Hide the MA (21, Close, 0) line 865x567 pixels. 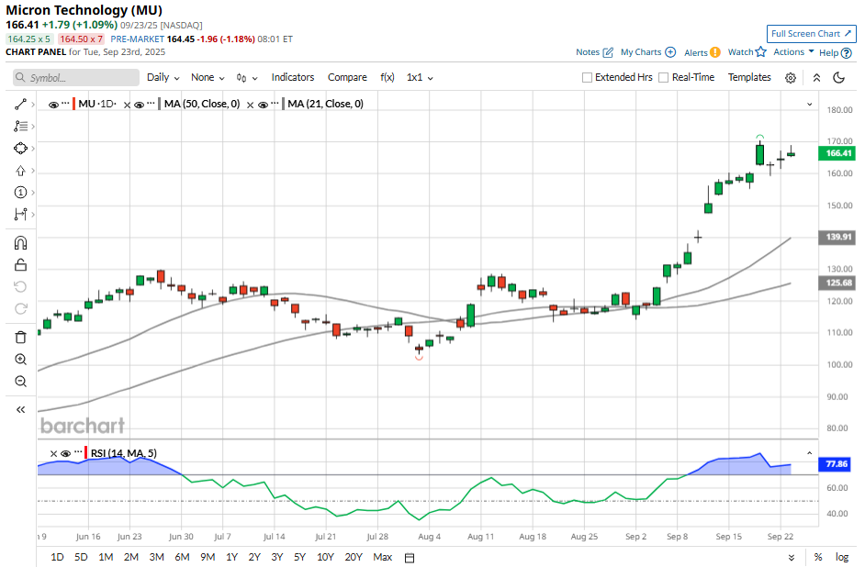(x=263, y=105)
